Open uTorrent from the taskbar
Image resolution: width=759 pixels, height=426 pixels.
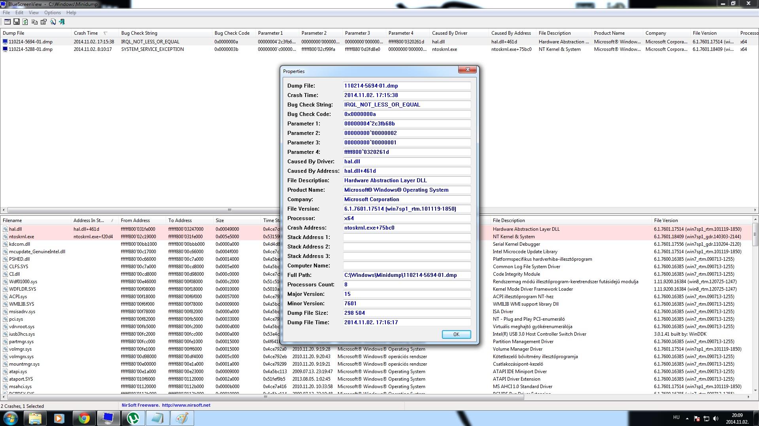[133, 418]
